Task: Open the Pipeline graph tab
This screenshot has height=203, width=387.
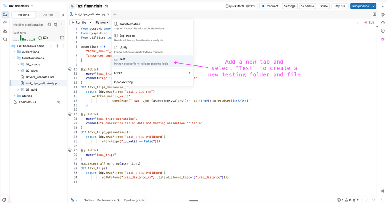Action: (x=134, y=200)
